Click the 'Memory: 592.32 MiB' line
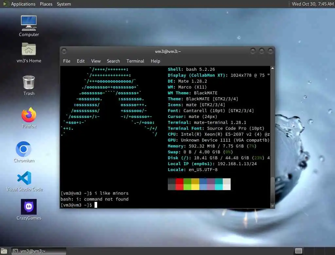Screen dimensions: 335x255 tap(212, 146)
